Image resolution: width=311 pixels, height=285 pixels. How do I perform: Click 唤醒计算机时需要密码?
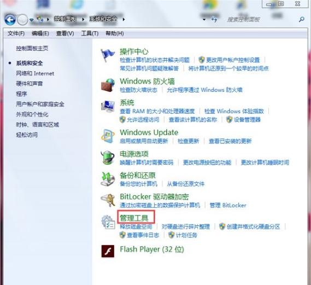click(146, 162)
